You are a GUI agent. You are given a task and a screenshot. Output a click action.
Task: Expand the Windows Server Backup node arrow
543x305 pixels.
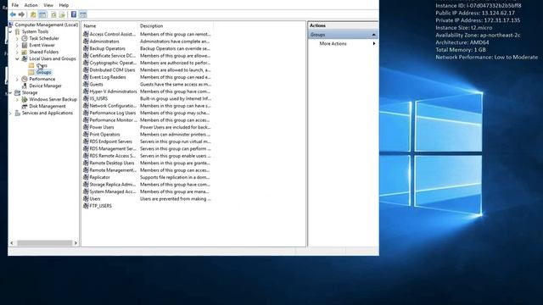[x=17, y=100]
